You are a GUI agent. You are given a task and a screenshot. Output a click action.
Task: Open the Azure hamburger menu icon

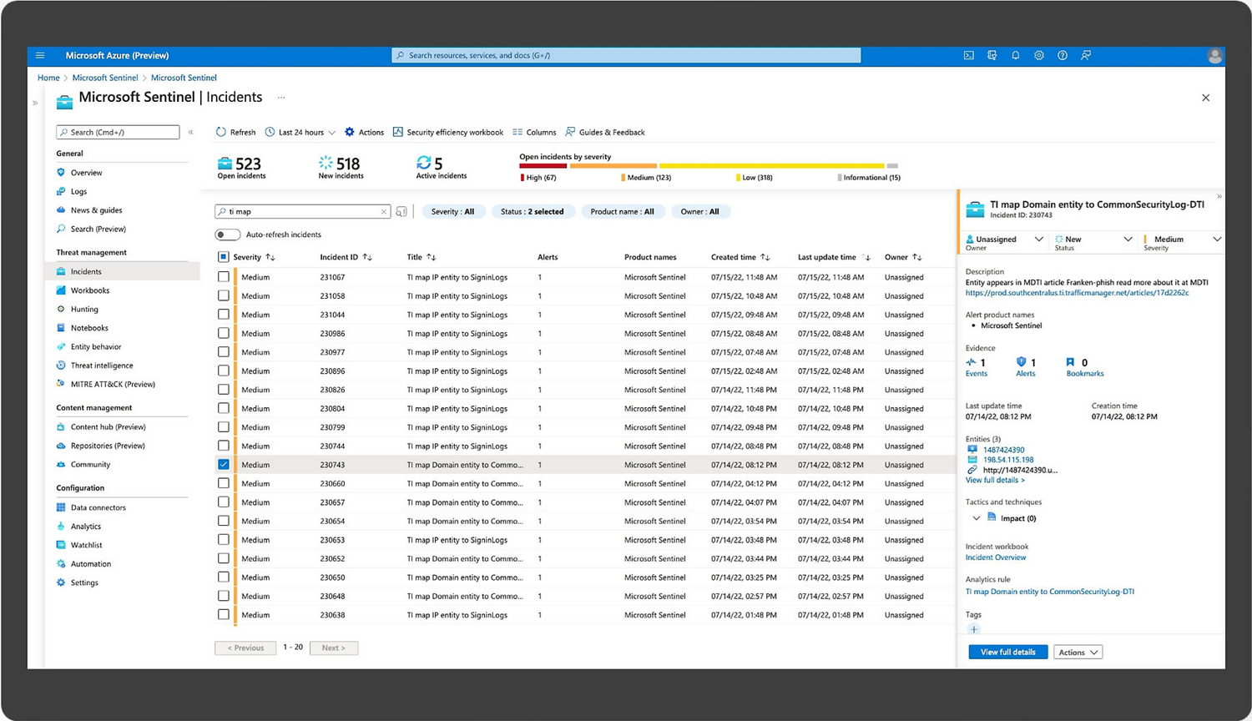click(40, 56)
